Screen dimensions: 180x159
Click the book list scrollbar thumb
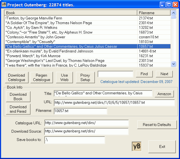pos(173,17)
